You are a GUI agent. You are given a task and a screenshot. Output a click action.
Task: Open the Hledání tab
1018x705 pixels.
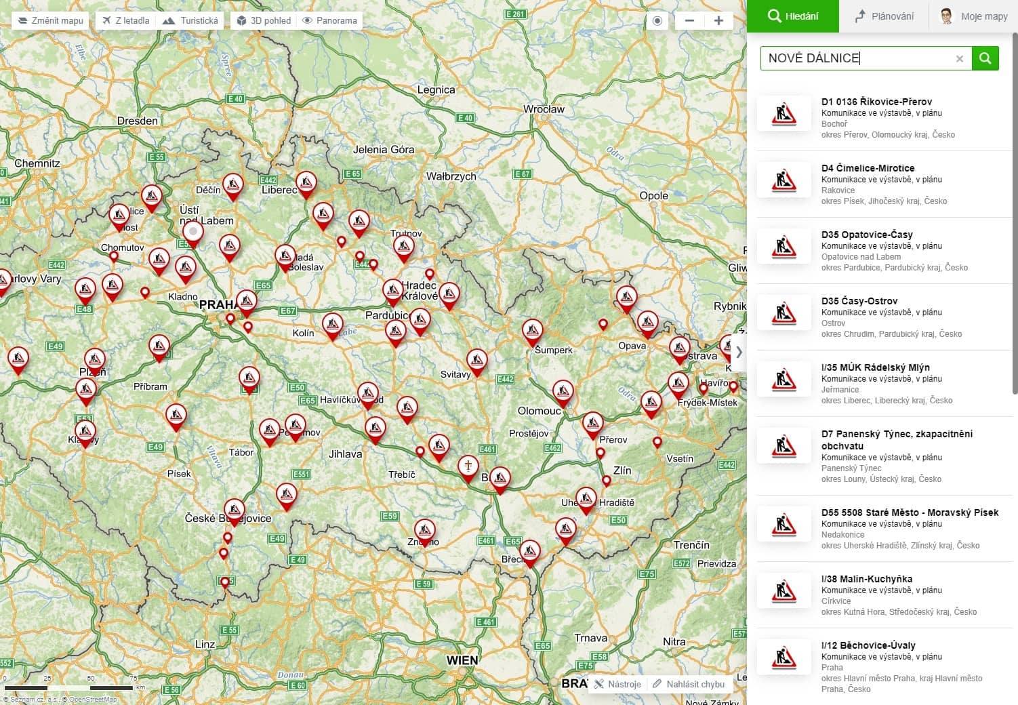click(793, 16)
